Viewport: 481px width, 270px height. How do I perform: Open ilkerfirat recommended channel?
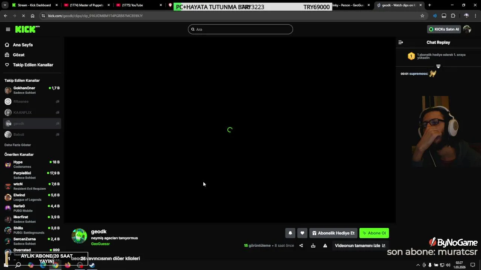pyautogui.click(x=32, y=219)
